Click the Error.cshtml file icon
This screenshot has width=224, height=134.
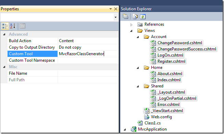(153, 105)
